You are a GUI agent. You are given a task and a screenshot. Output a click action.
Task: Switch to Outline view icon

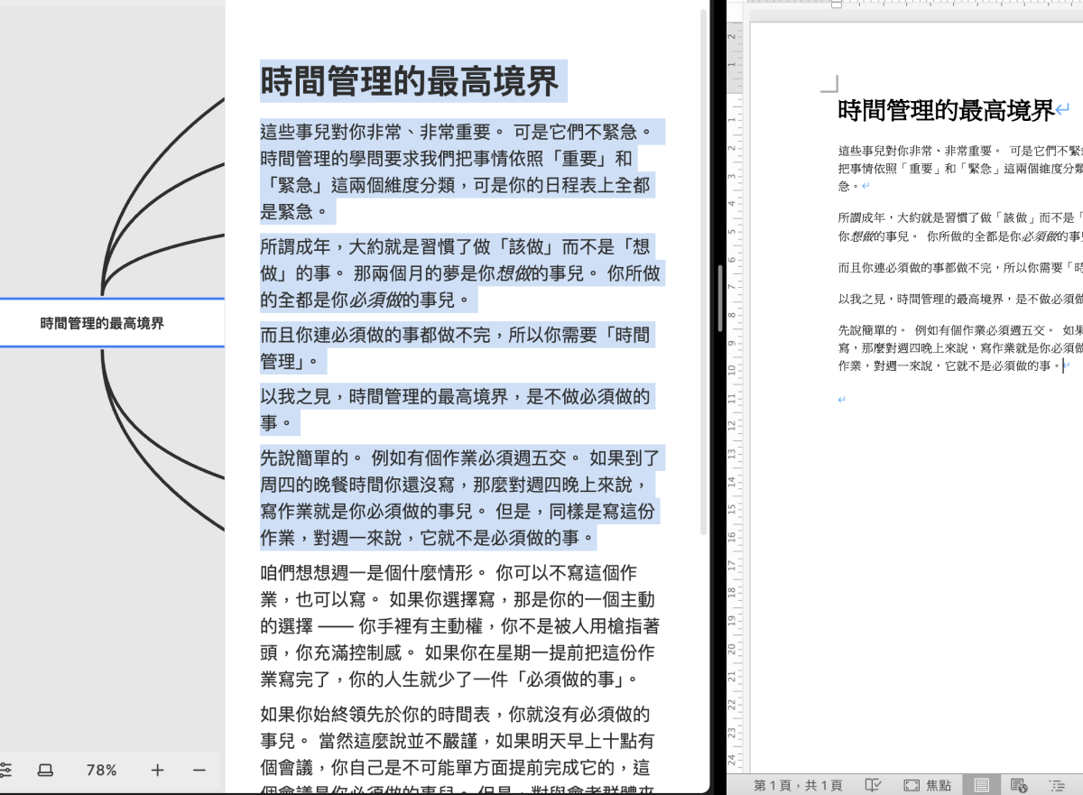(x=1057, y=785)
